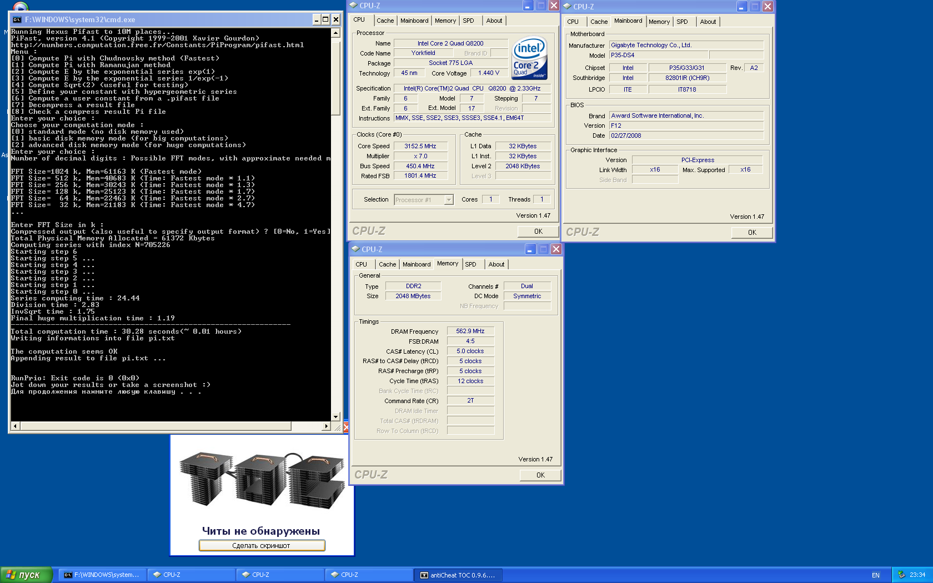Switch to cmd.exe taskbar button
Screen dimensions: 933x583
[x=103, y=575]
